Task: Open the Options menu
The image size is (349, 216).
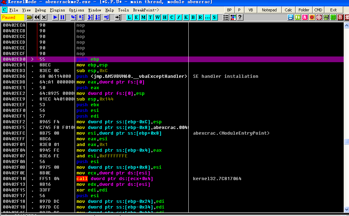Action: (x=76, y=10)
